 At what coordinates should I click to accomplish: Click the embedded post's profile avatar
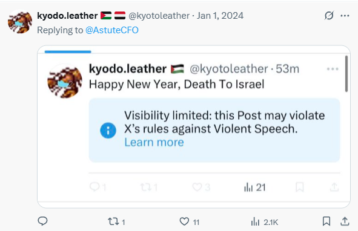tap(65, 82)
